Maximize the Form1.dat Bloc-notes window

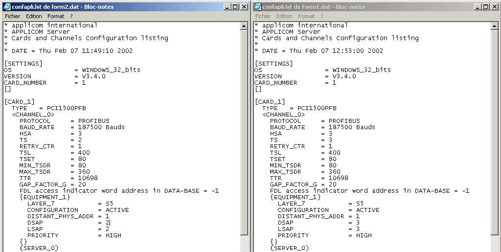click(x=486, y=7)
